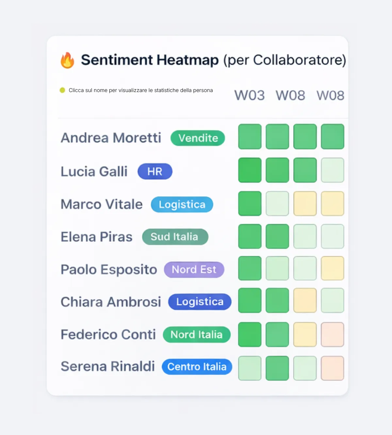Open Serena Rinaldi's statistics

[x=107, y=366]
